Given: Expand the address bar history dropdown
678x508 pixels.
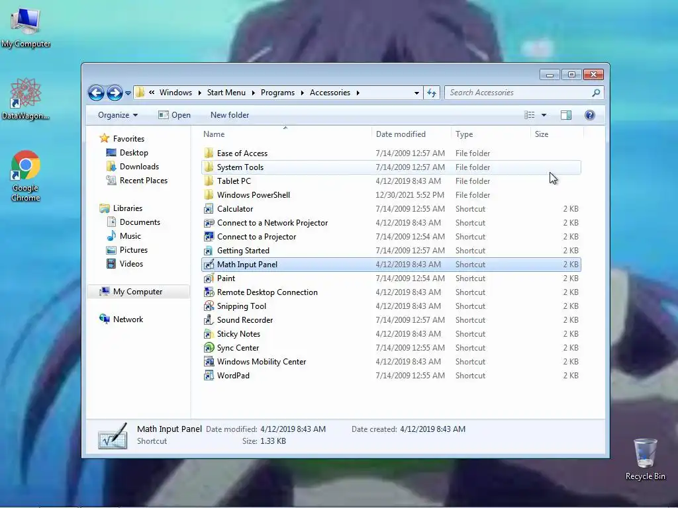Looking at the screenshot, I should pyautogui.click(x=416, y=93).
